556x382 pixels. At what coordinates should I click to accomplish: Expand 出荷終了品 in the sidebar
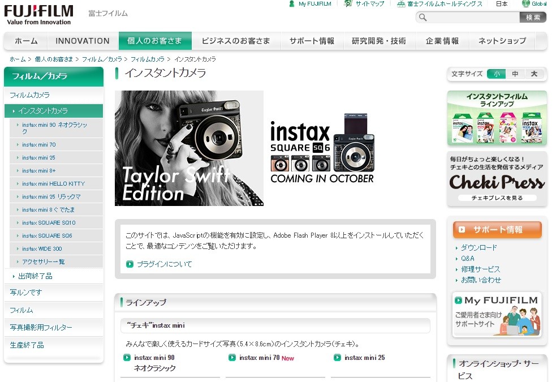click(x=35, y=276)
